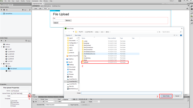Open the File menu

(x=5, y=1)
